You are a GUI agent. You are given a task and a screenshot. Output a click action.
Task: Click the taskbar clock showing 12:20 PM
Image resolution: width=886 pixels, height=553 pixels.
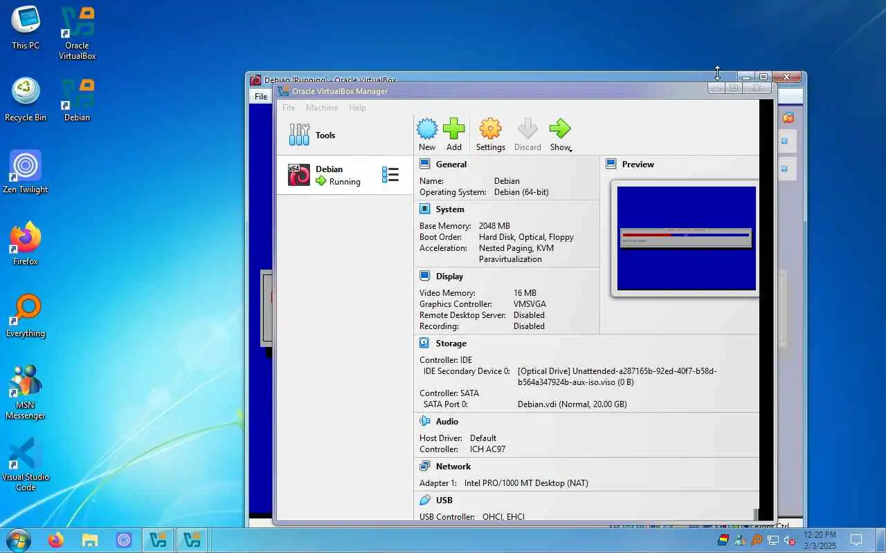click(820, 540)
